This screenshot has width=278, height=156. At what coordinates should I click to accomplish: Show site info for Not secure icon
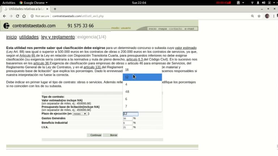(x=32, y=16)
